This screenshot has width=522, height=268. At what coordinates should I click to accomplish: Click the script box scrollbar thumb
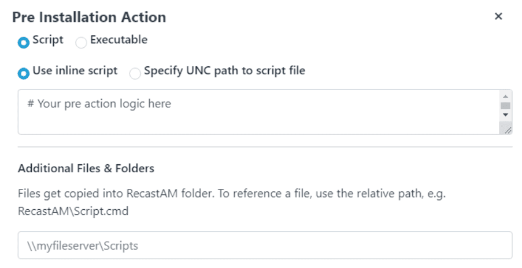(x=505, y=105)
